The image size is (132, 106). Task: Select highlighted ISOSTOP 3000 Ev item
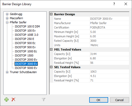tap(26, 64)
